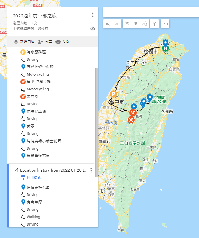Select the measure distance ruler tool

[165, 24]
